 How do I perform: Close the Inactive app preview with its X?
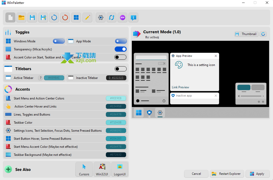click(x=216, y=96)
